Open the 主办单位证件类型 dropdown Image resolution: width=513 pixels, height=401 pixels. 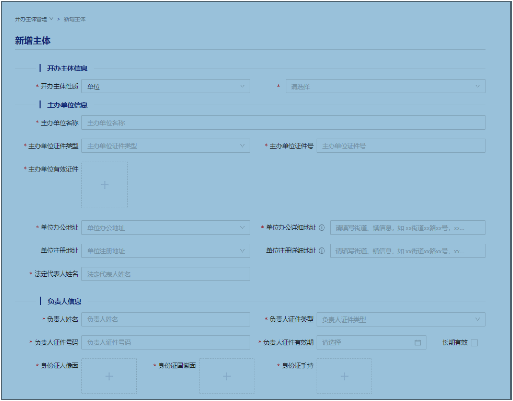coord(165,146)
